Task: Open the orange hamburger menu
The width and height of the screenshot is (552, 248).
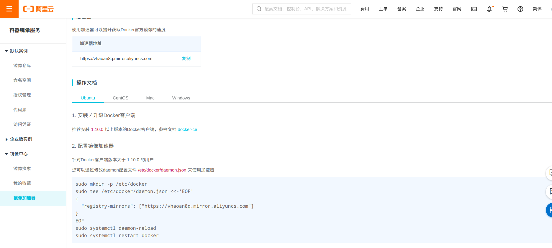Action: point(9,9)
